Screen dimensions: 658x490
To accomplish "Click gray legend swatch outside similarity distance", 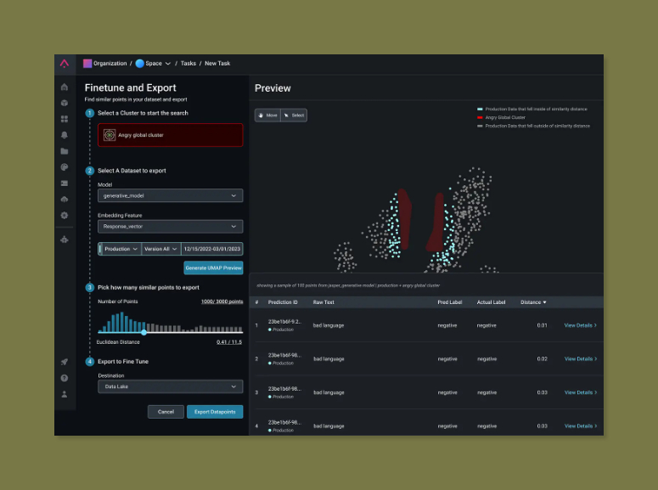I will [x=480, y=126].
